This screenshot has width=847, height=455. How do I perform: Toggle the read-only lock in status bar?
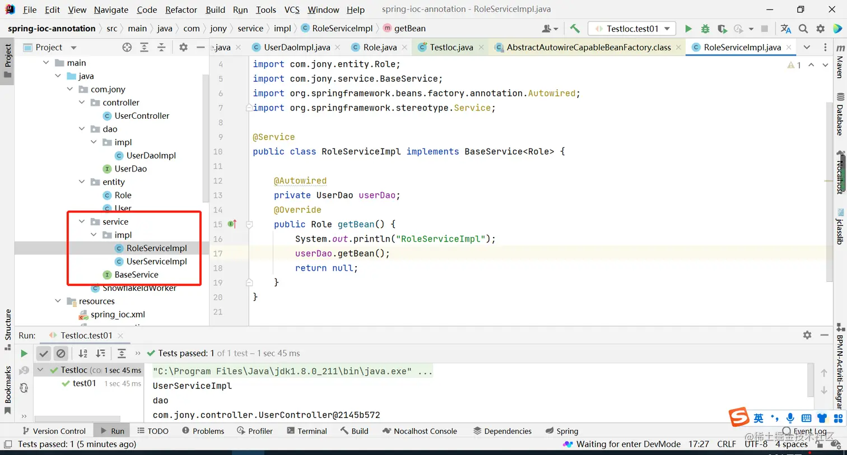tap(818, 444)
